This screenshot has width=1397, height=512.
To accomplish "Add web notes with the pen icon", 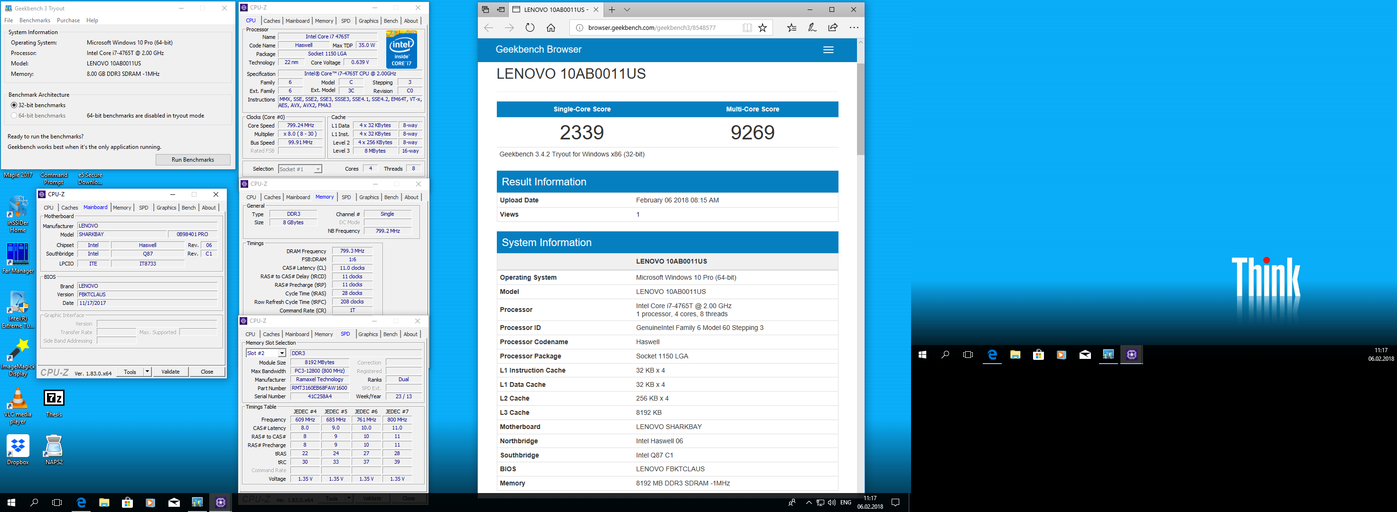I will tap(812, 27).
